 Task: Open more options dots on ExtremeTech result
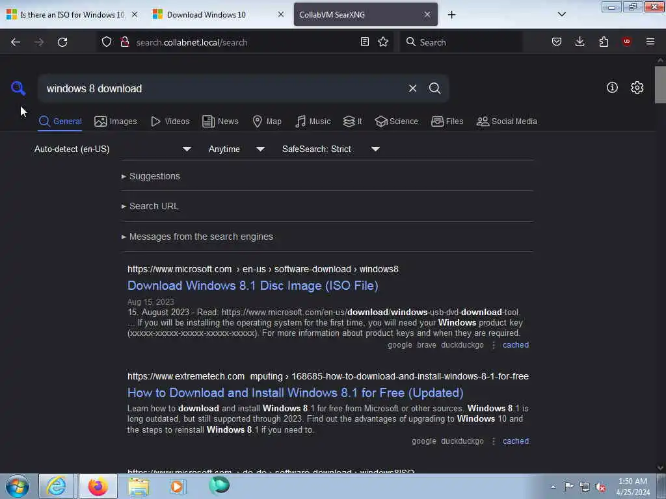[493, 442]
